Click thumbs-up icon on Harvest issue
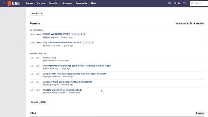The height and width of the screenshot is (117, 208). (x=31, y=58)
